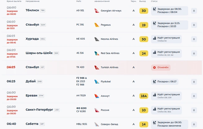Enable alert bell for Sabetta flight
The height and width of the screenshot is (129, 203).
point(194,124)
